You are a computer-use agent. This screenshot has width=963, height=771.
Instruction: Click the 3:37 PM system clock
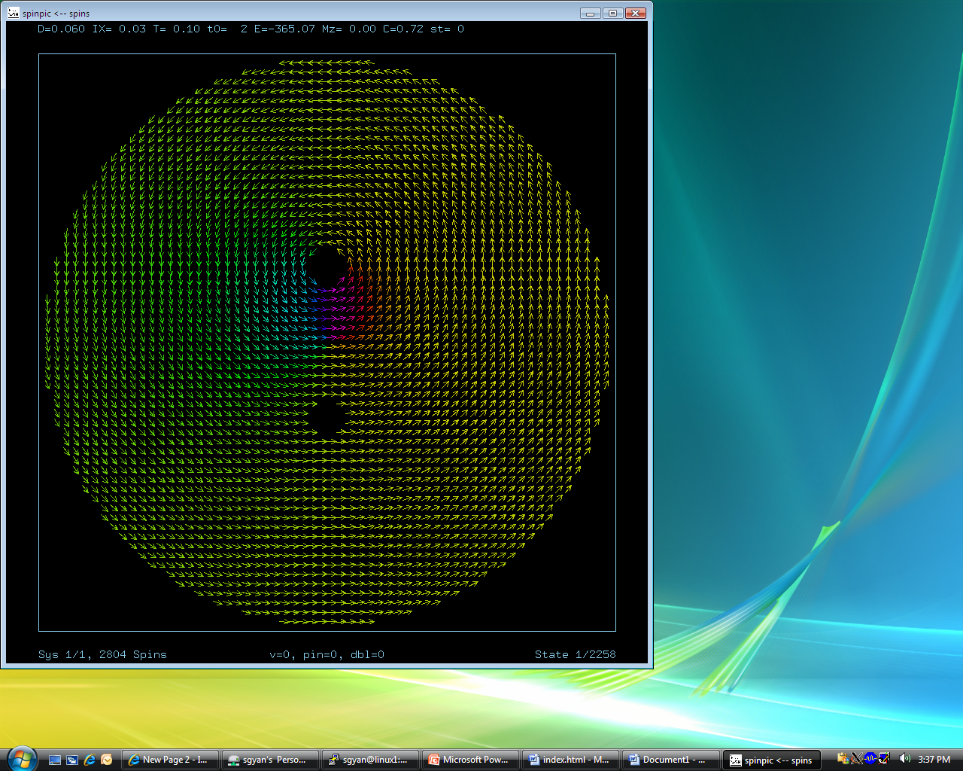click(x=934, y=760)
